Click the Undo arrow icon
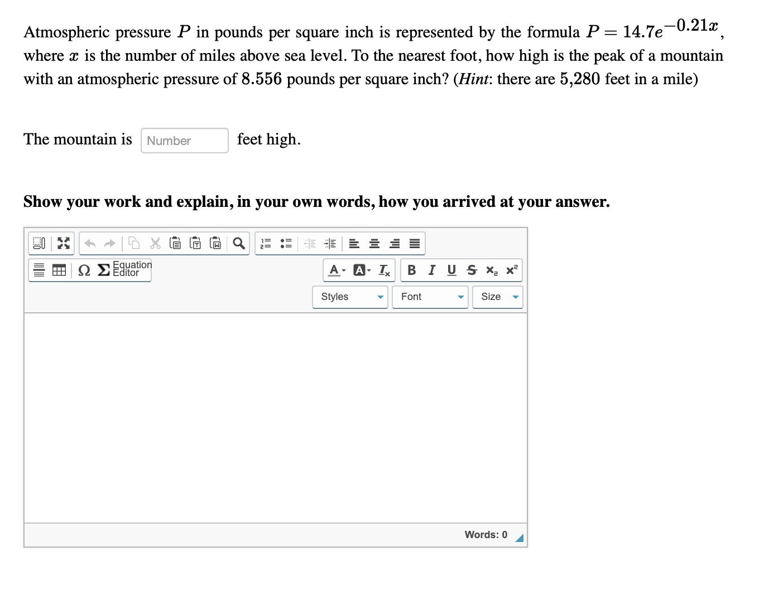Screen dimensions: 764x595 click(90, 243)
